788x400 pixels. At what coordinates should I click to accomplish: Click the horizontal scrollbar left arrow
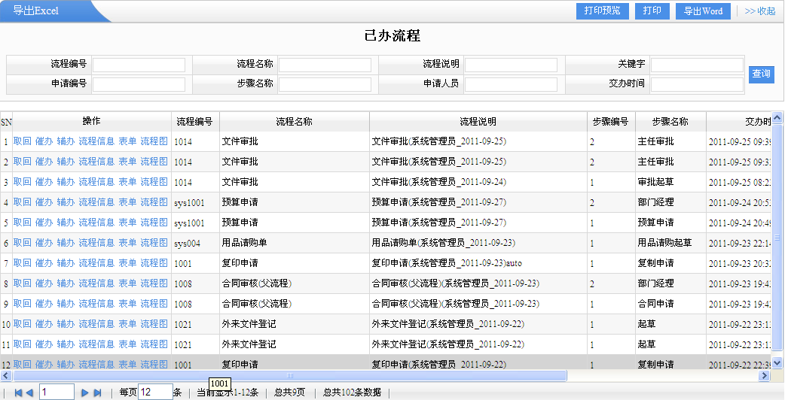6,375
